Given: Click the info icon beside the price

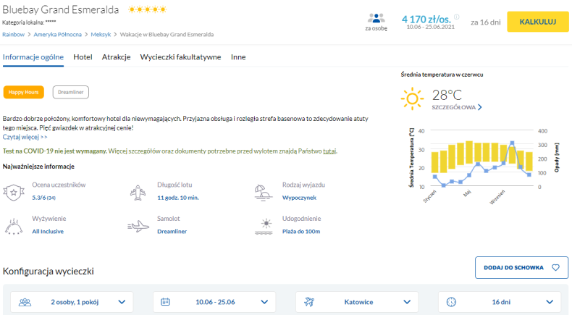Looking at the screenshot, I should (456, 17).
